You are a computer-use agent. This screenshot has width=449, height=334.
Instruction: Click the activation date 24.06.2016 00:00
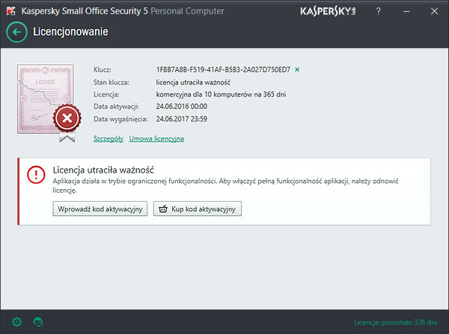click(182, 106)
